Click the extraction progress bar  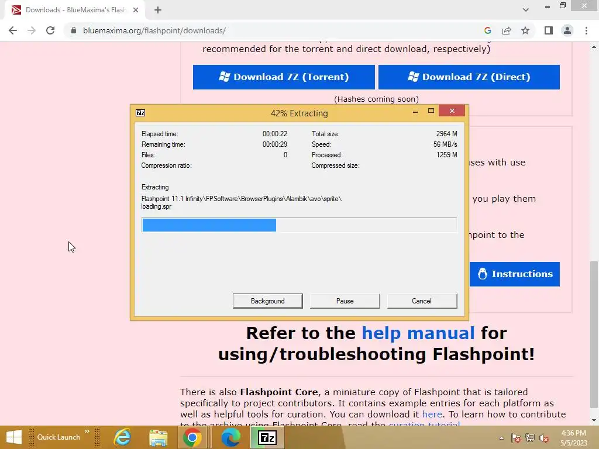click(x=299, y=225)
